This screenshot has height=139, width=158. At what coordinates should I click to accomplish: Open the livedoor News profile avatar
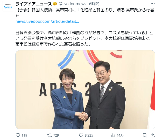8,6
